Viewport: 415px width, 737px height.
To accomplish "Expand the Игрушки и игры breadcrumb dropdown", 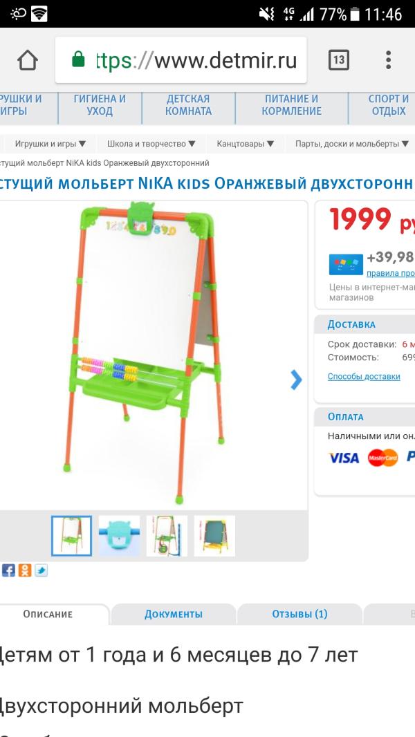I will (x=50, y=144).
